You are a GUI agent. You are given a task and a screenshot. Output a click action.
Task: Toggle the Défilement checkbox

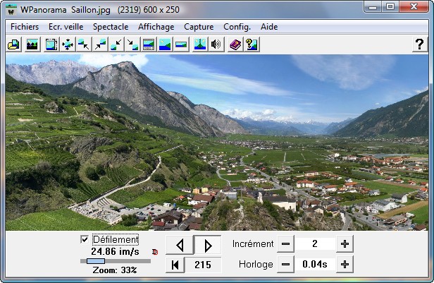[85, 239]
